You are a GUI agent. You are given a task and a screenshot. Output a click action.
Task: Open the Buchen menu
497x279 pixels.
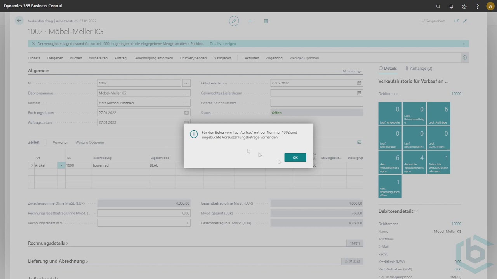point(76,58)
